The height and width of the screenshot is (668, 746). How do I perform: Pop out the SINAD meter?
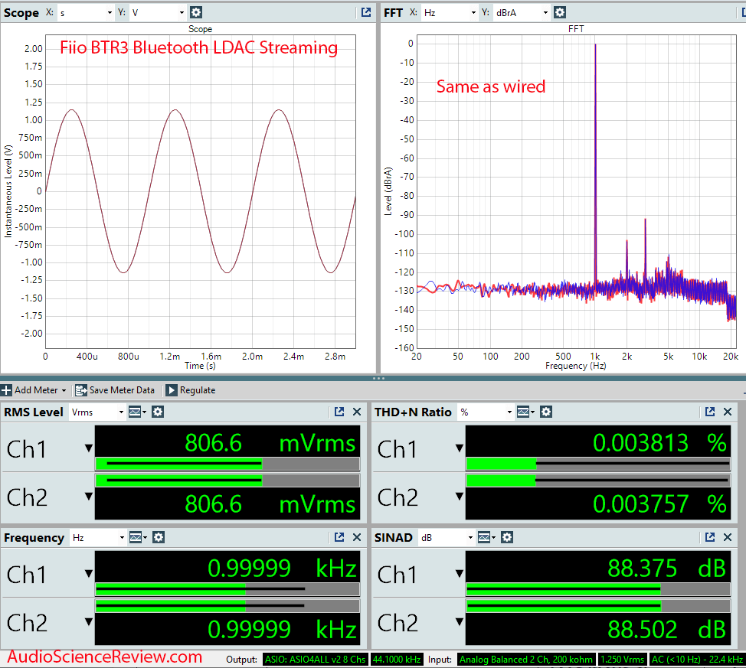coord(710,537)
